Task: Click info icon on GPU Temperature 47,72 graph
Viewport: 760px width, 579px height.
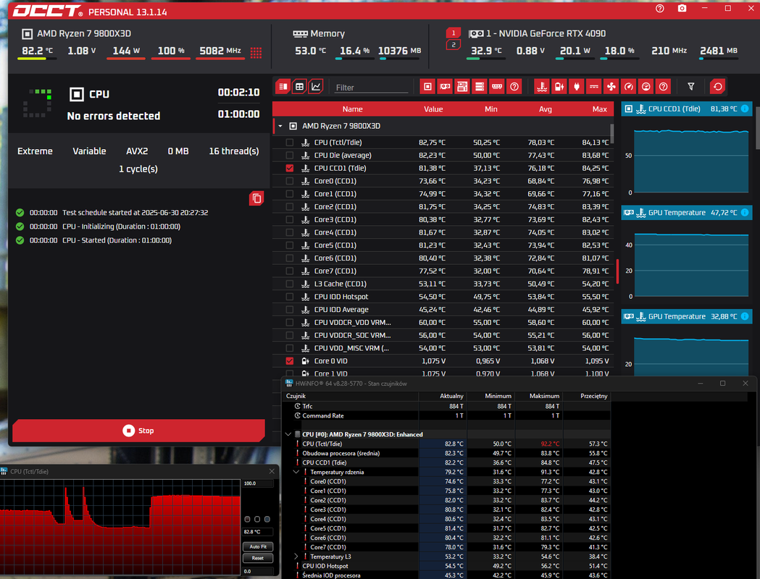Action: (x=745, y=213)
